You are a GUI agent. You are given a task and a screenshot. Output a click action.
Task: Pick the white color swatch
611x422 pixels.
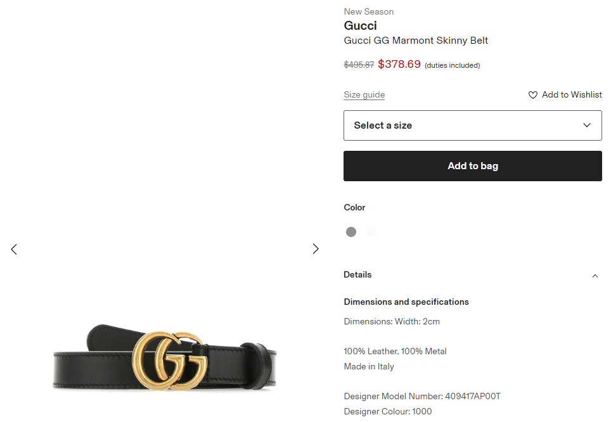pos(371,232)
